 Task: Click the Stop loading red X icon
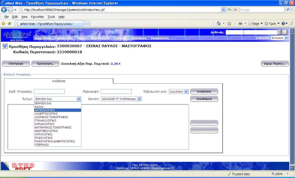235,10
